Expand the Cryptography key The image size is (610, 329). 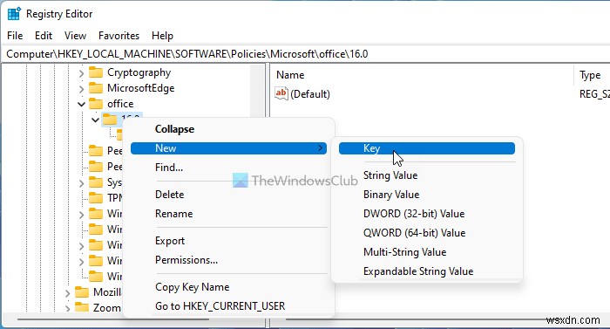(x=81, y=73)
